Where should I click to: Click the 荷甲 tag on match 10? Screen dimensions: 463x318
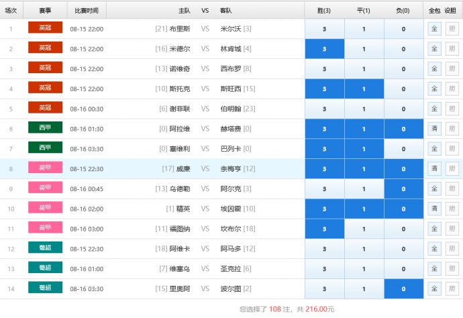(45, 207)
